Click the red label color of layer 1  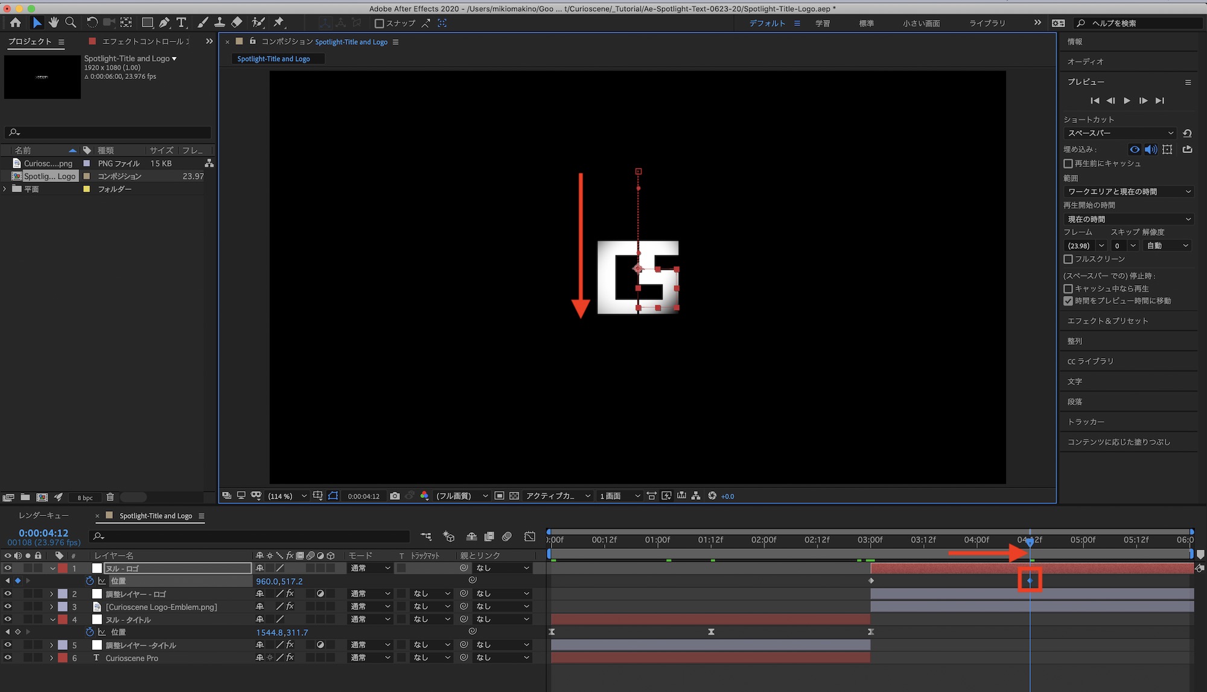click(63, 568)
